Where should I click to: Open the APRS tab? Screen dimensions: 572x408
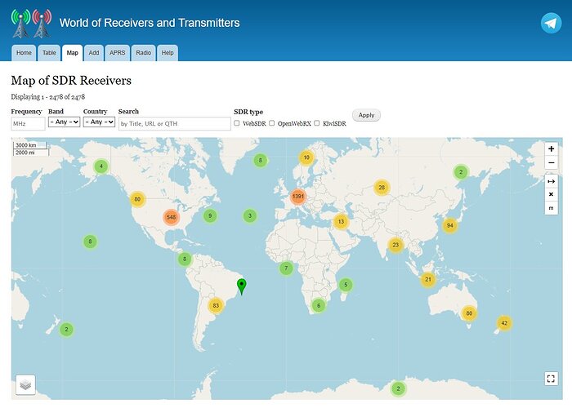tap(118, 53)
